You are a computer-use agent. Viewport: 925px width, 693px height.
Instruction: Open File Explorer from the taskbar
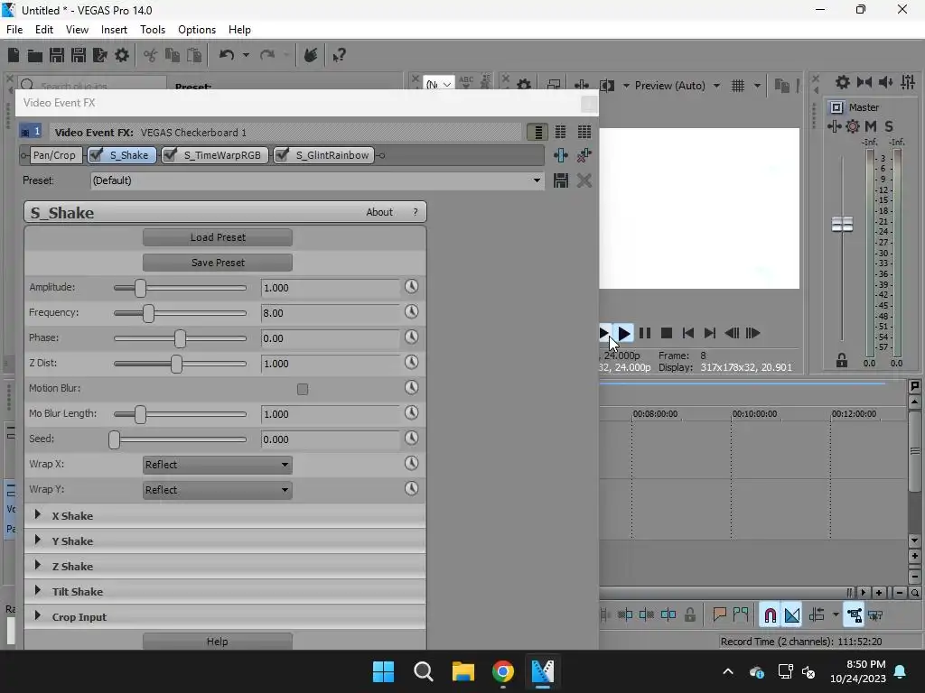click(x=463, y=671)
